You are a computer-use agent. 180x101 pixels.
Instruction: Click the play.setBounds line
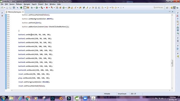tap(34, 78)
